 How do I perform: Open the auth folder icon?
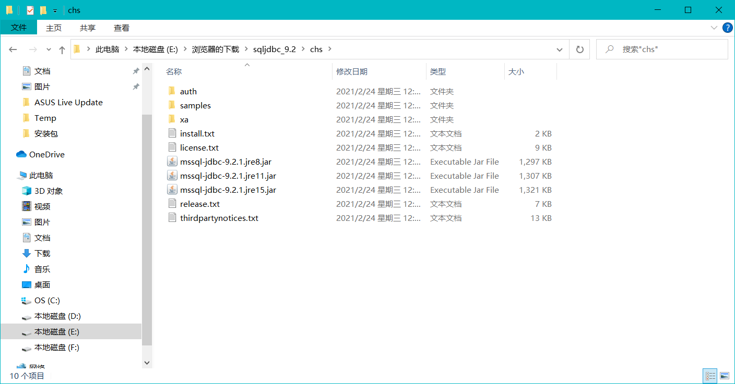172,91
